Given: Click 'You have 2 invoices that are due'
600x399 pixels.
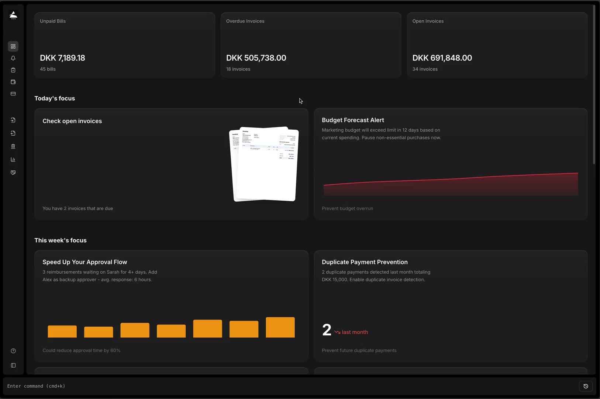Looking at the screenshot, I should pos(78,208).
